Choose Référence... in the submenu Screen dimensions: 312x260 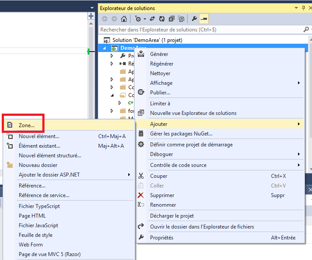click(x=69, y=185)
